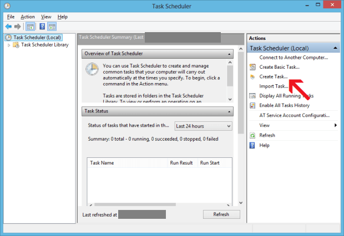
Task: Toggle the Show/Hide Action Pane toolbar icon
Action: (52, 27)
